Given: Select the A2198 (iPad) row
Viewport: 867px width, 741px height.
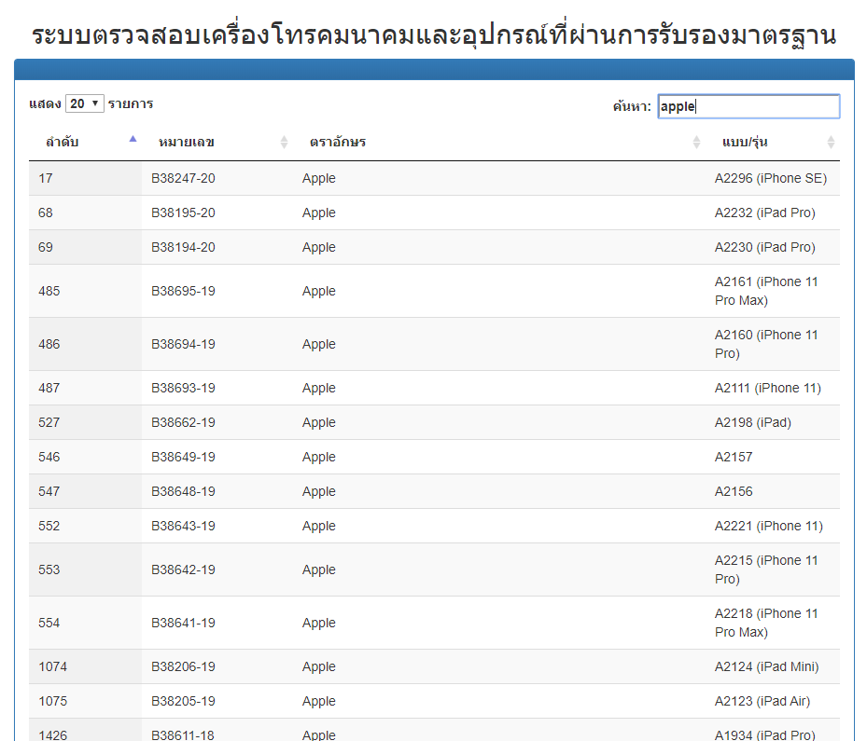Looking at the screenshot, I should [x=752, y=422].
